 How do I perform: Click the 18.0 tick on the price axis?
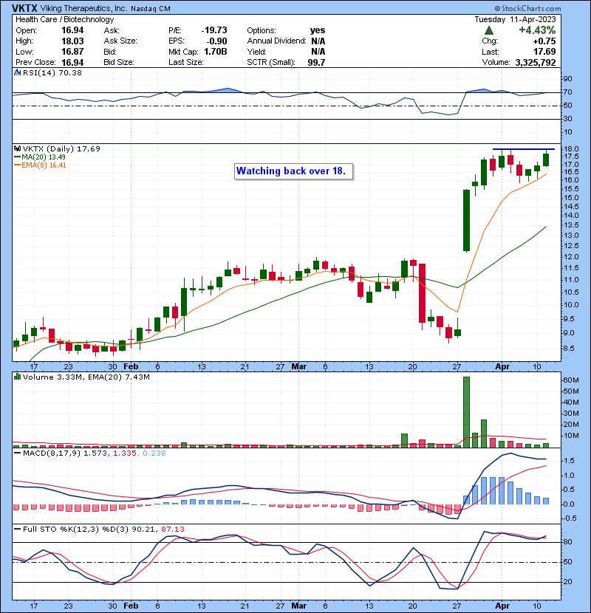[x=571, y=149]
